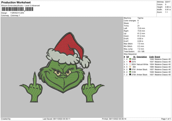Select the Zoom value 1:1
Viewport: 172px width, 121px height.
point(166,12)
